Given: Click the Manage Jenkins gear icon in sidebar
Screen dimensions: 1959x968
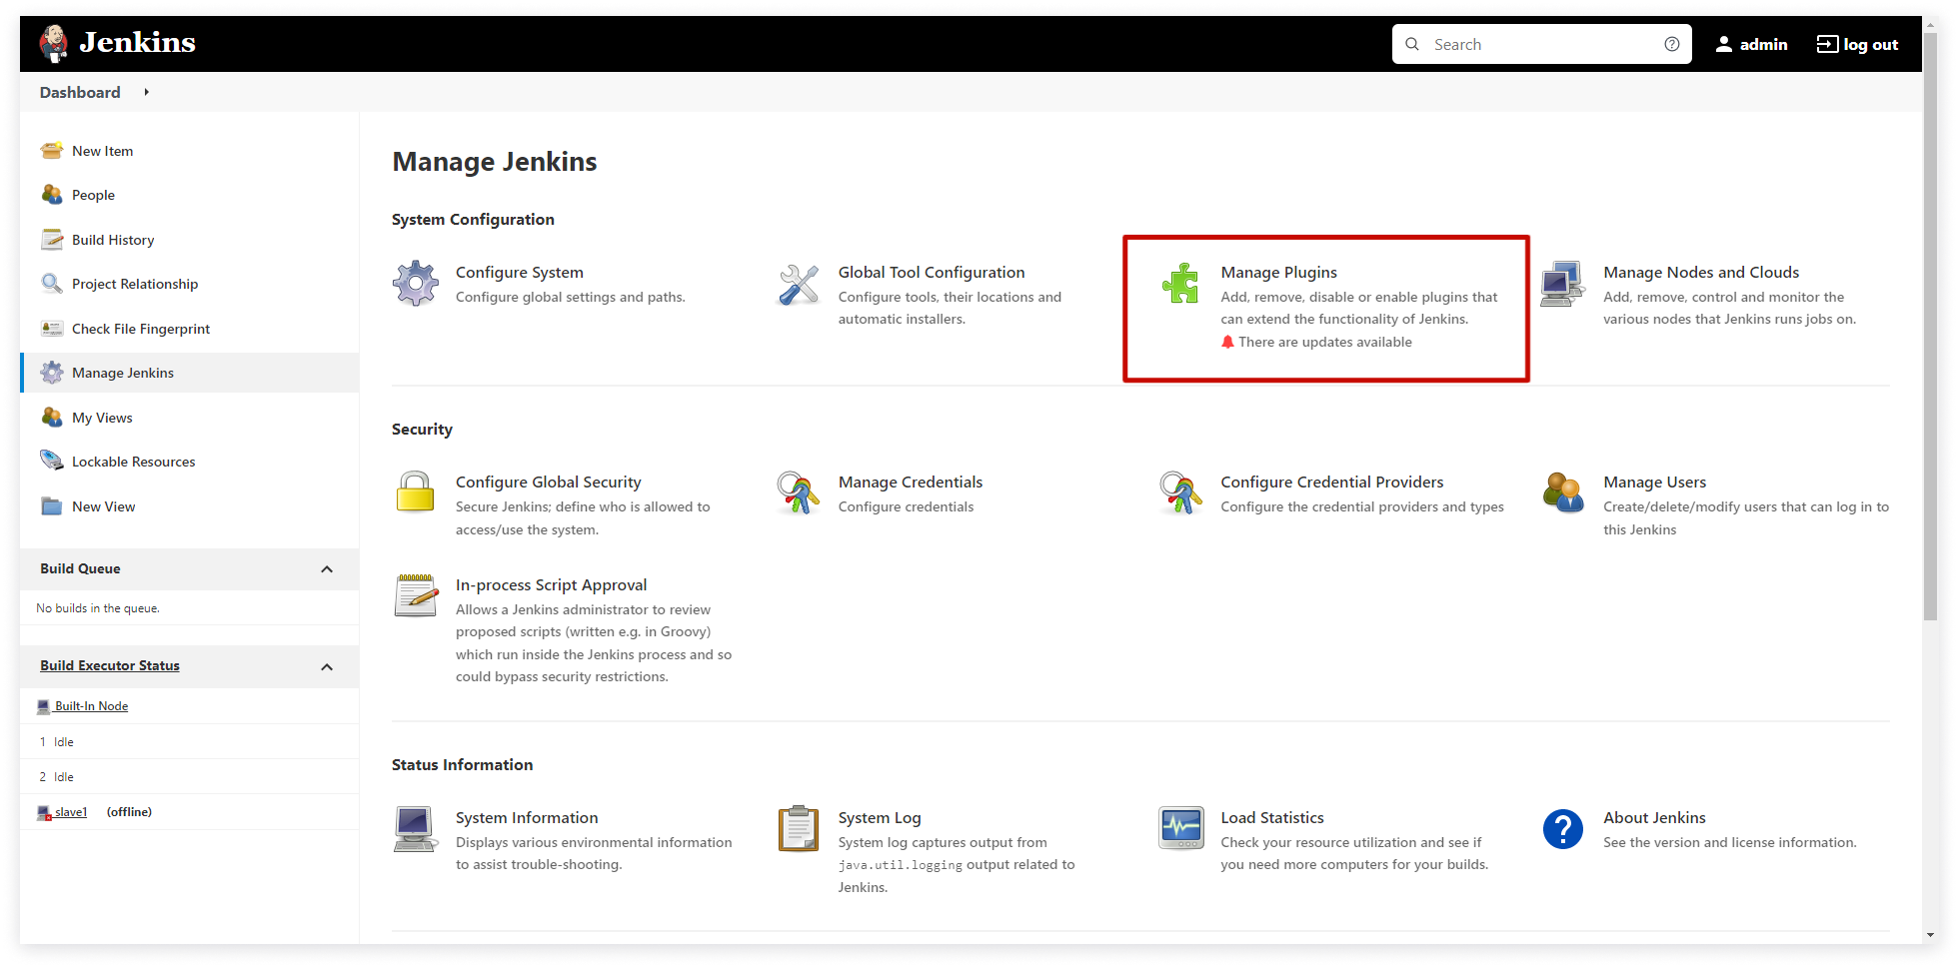Looking at the screenshot, I should point(51,373).
